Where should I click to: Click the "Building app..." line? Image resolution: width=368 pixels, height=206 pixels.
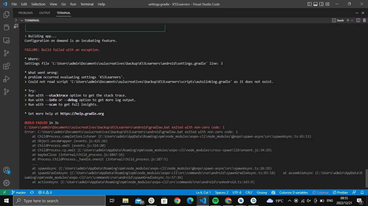[x=40, y=36]
